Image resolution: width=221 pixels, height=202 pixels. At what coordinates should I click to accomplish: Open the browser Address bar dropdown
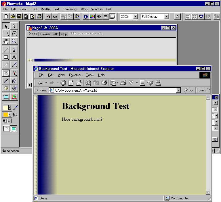tap(178, 90)
